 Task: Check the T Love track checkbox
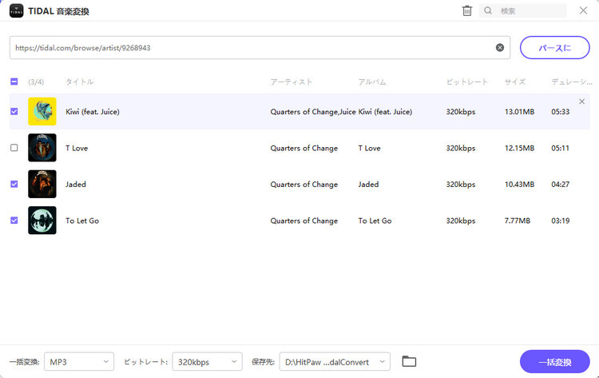click(x=14, y=148)
